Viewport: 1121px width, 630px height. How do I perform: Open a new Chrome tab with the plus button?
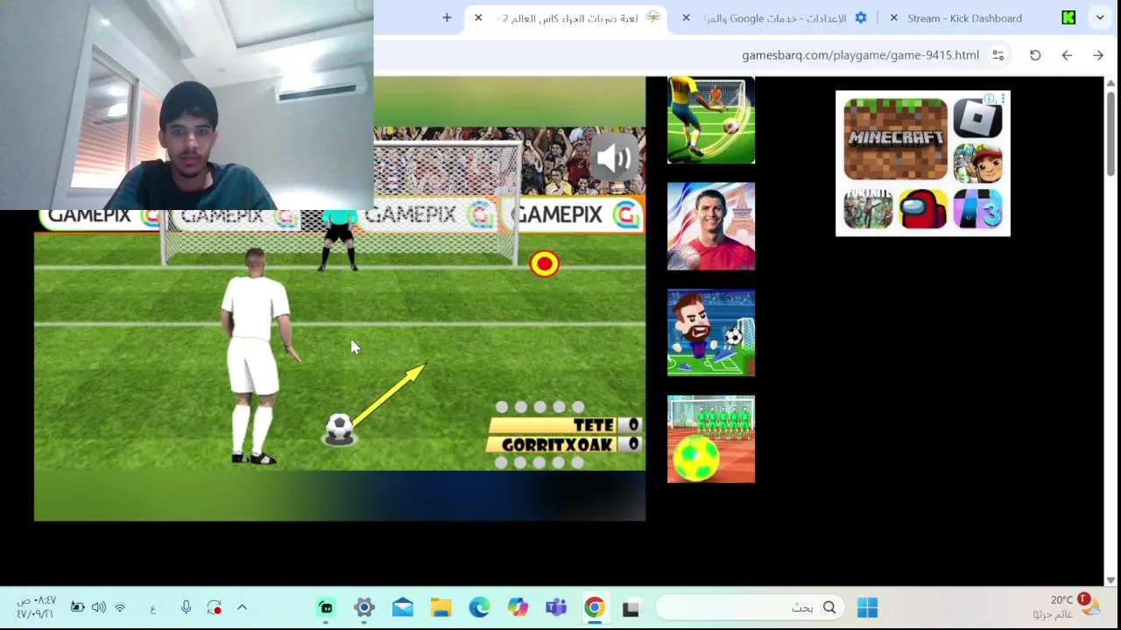point(447,17)
